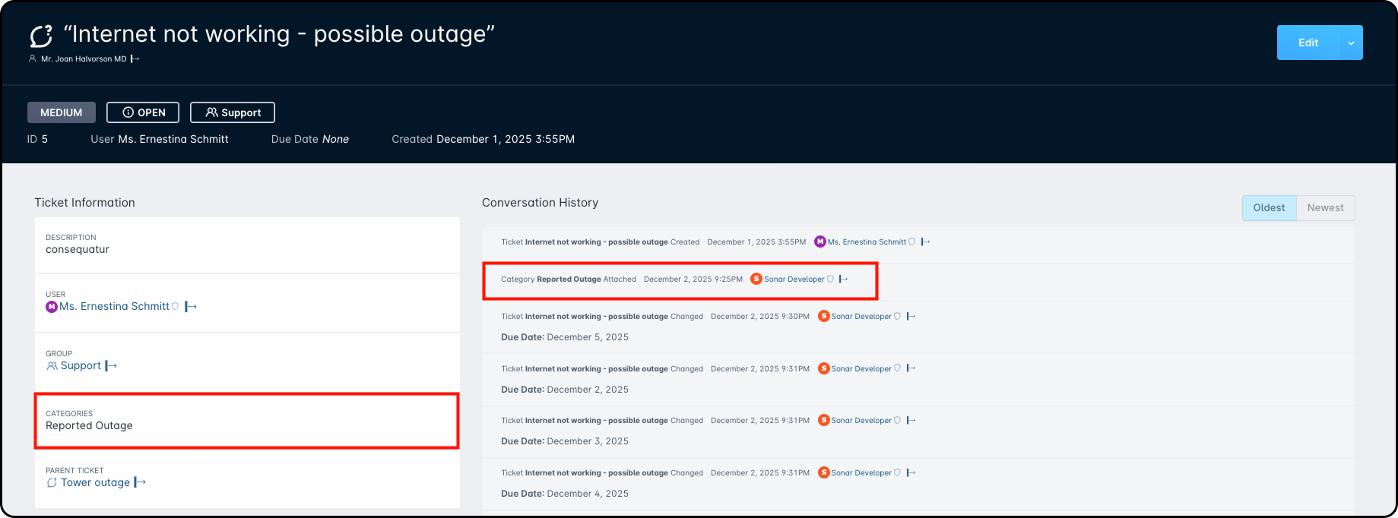1398x518 pixels.
Task: Click arrow icon in Category Reported Outage Attached row
Action: click(x=843, y=279)
